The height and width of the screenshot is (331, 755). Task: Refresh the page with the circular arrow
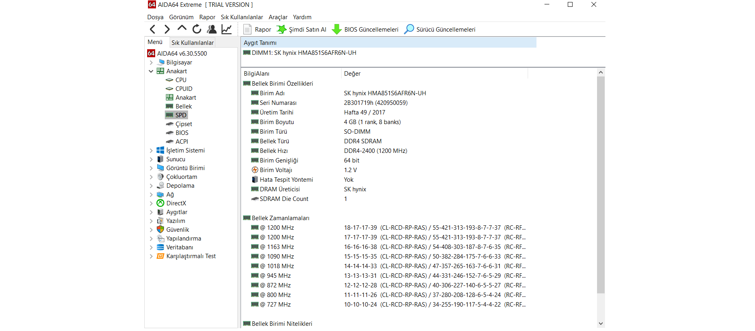tap(196, 29)
